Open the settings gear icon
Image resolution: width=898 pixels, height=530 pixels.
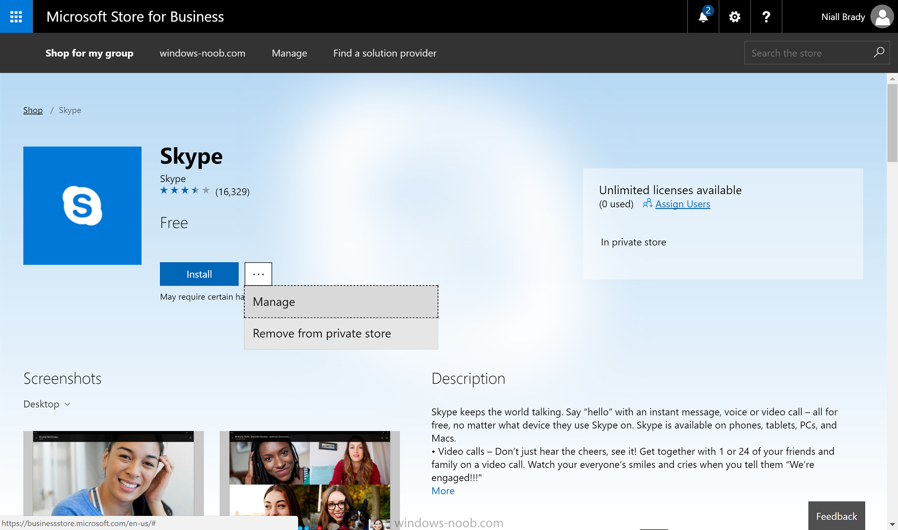coord(734,16)
